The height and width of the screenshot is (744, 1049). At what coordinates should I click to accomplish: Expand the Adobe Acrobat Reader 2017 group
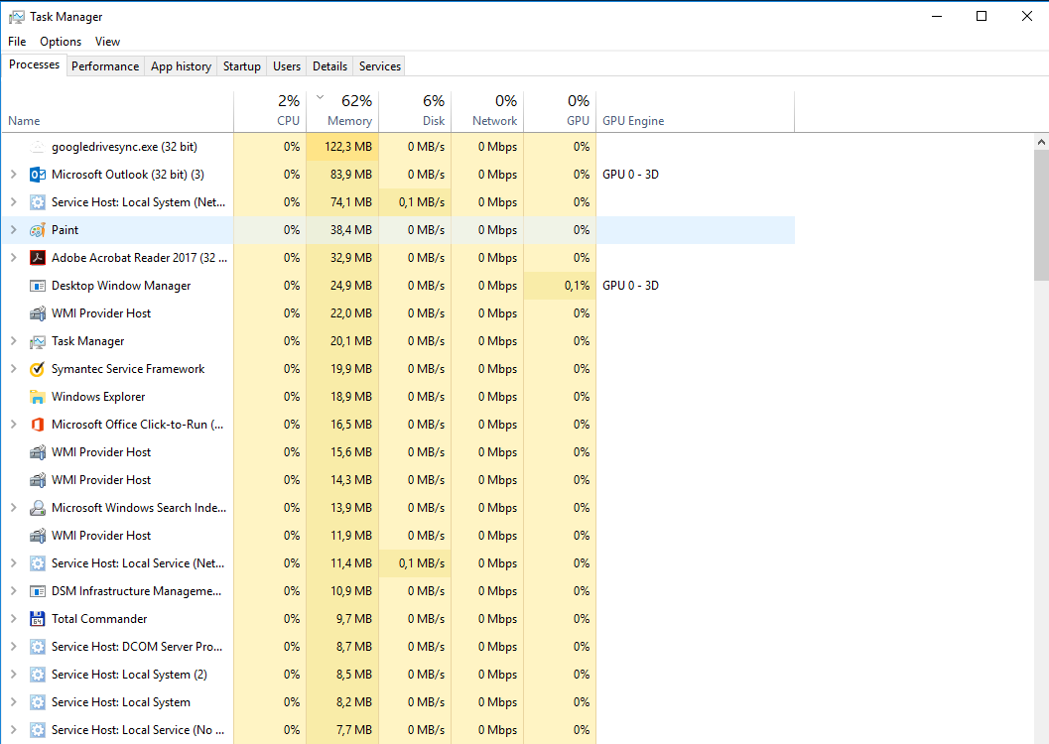tap(13, 258)
